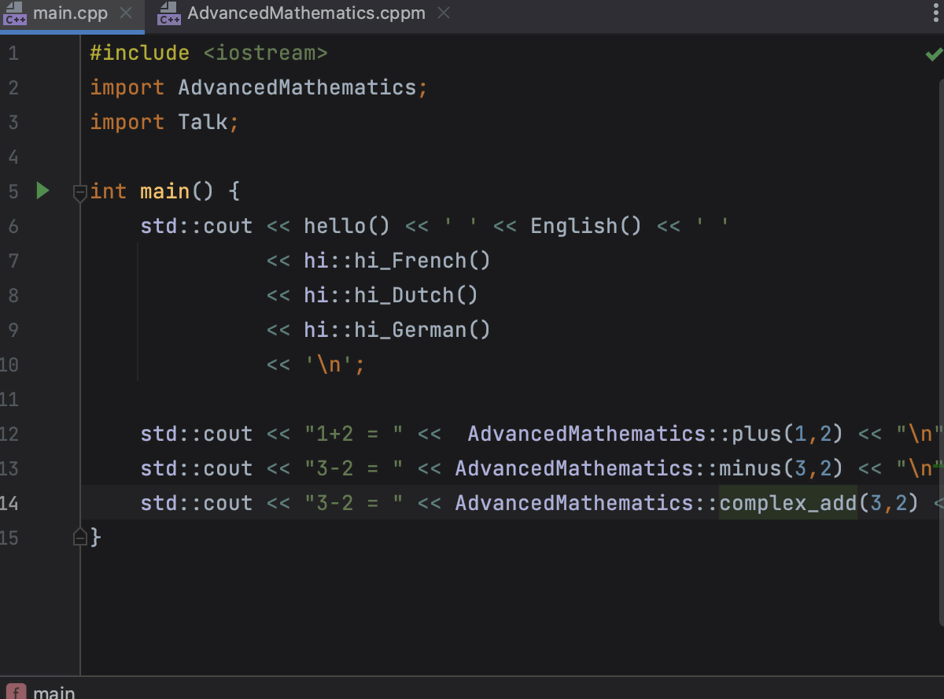Run main.cpp using the green gutter play icon
The image size is (944, 699).
point(42,190)
